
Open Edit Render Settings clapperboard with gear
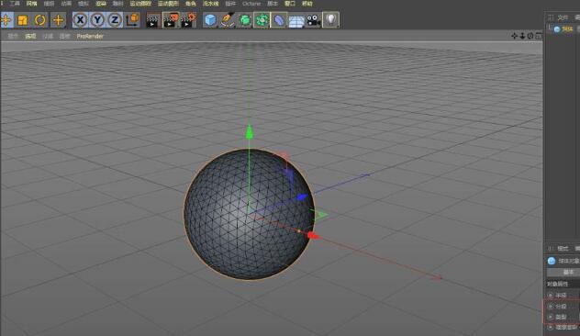[188, 20]
